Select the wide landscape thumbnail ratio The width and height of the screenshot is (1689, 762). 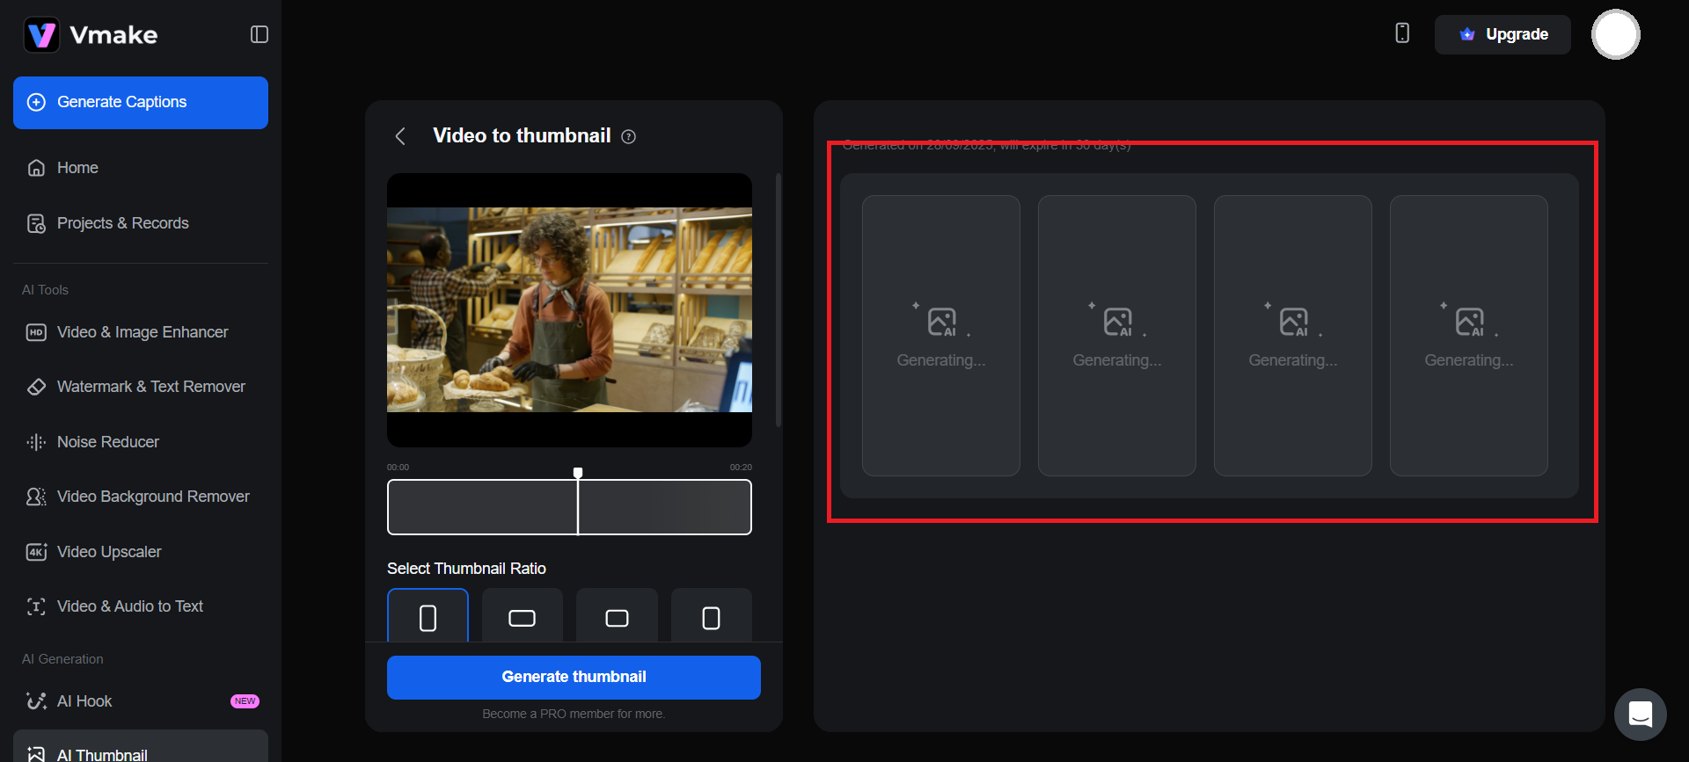click(522, 617)
